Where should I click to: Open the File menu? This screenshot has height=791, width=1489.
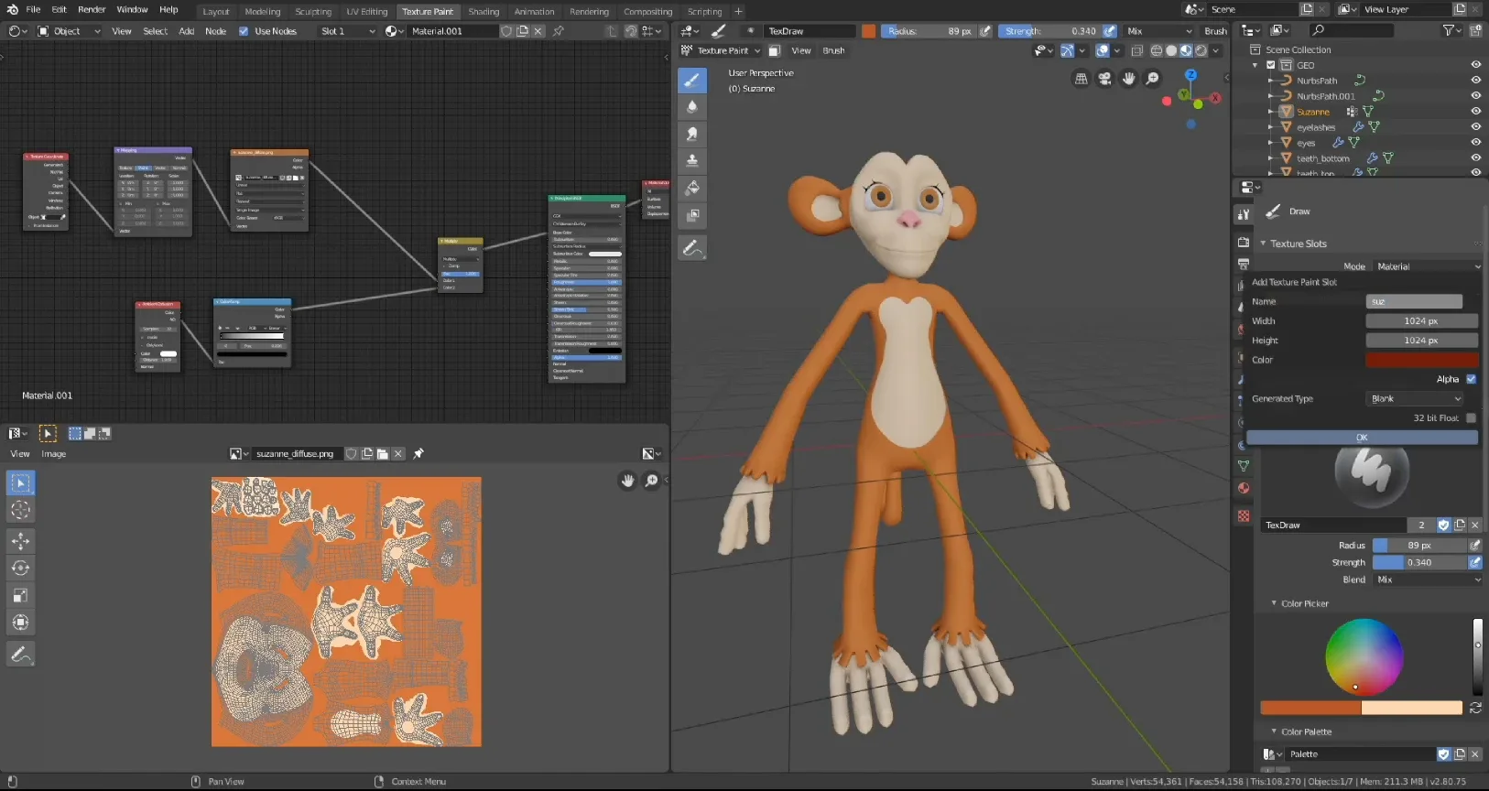33,9
